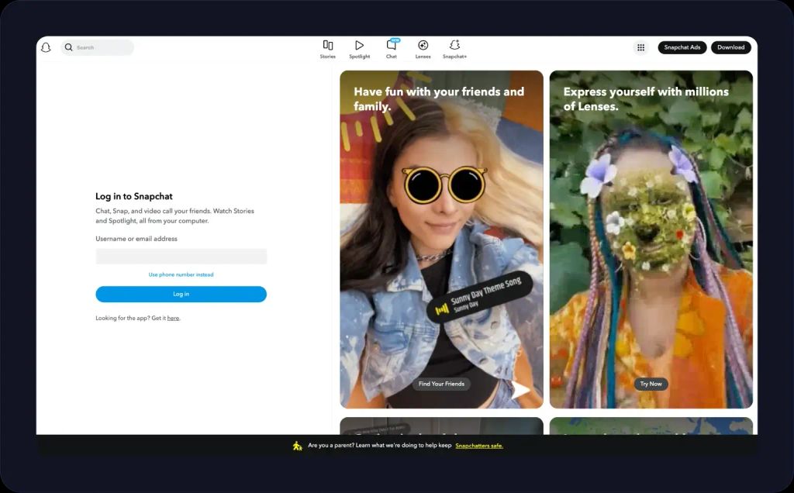This screenshot has height=493, width=794.
Task: Open the Chat icon in navigation
Action: [392, 46]
